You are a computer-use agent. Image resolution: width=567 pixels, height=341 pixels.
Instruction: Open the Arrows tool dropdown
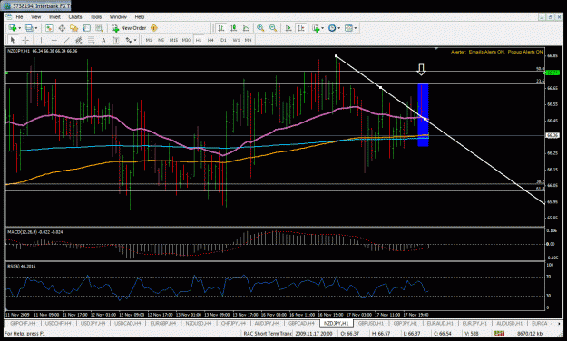[x=135, y=40]
